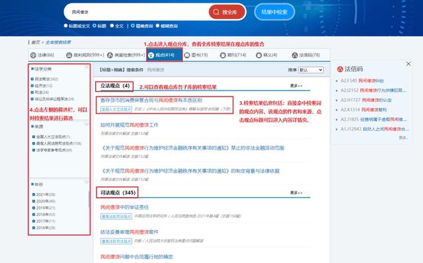
Task: Open result 畜存货币的消费保管合同与民间借贷有本质区别
Action: coord(151,100)
